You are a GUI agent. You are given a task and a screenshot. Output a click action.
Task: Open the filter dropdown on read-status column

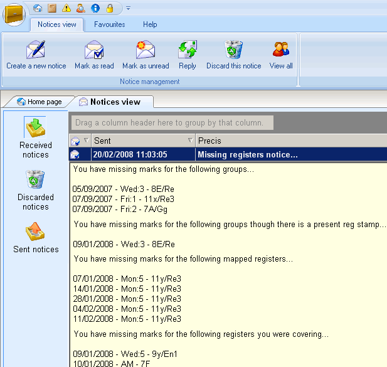(x=87, y=141)
